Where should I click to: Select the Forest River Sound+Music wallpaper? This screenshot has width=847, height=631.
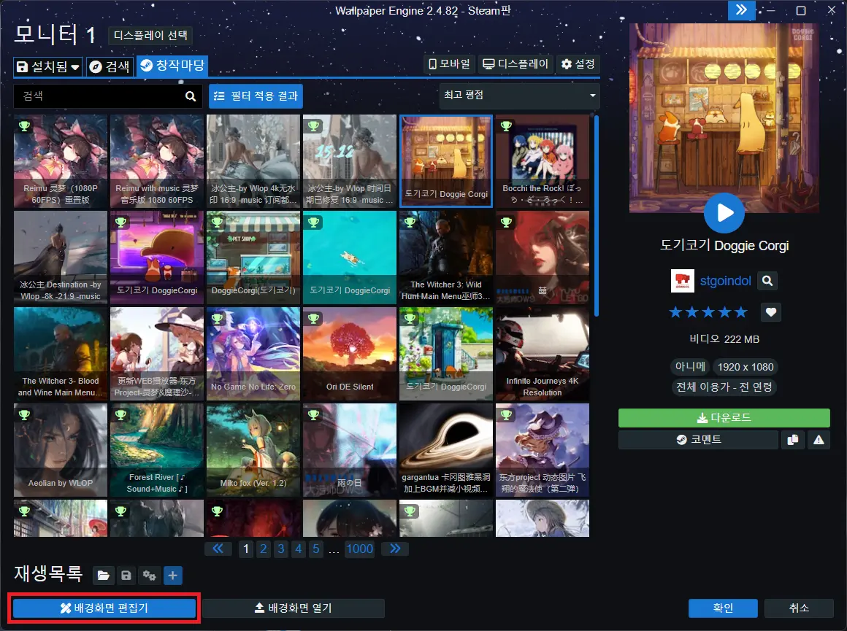[157, 449]
